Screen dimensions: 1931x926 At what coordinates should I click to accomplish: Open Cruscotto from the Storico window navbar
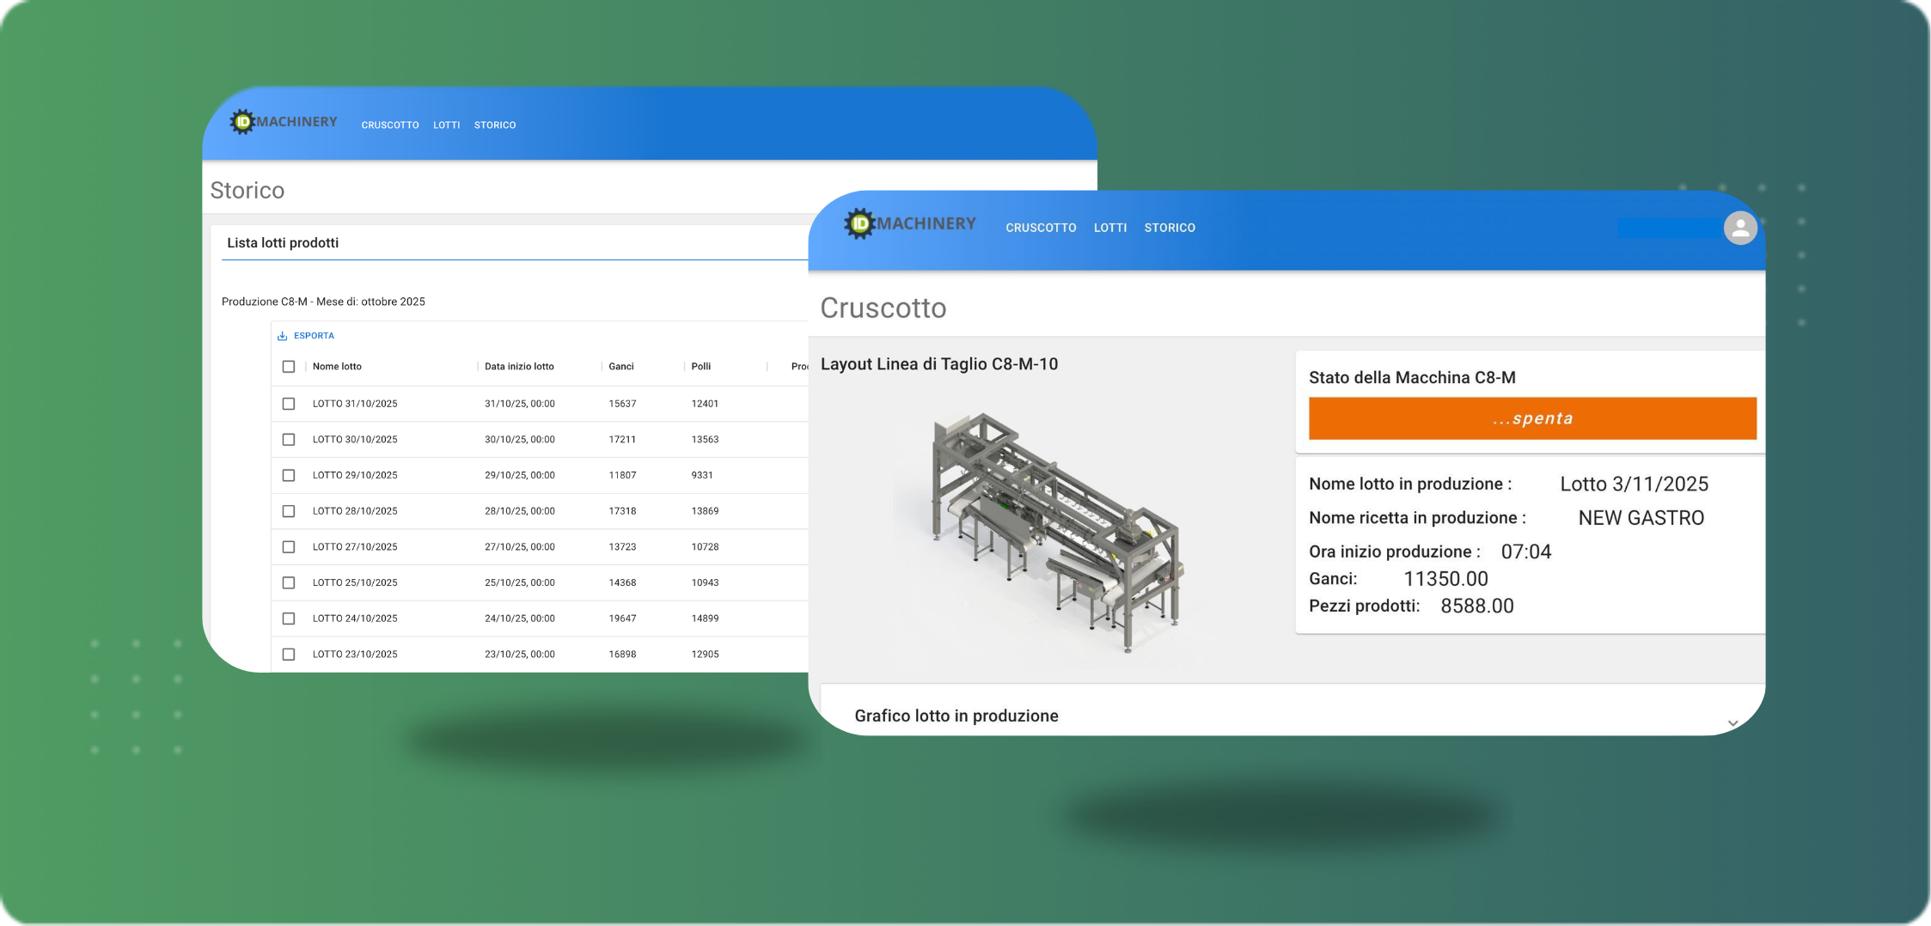(389, 125)
